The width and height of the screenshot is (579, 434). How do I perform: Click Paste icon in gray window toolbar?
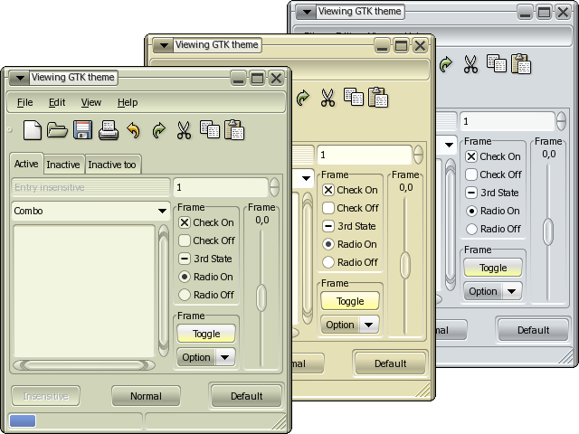pyautogui.click(x=521, y=63)
